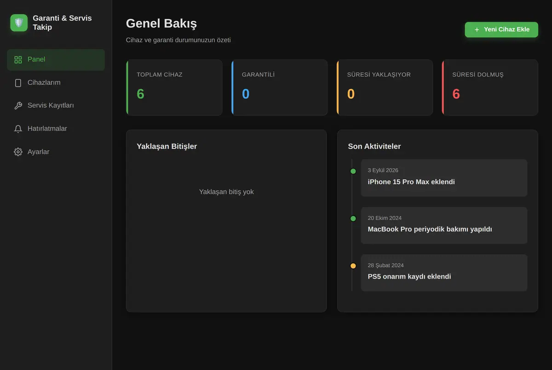This screenshot has width=552, height=370.
Task: Click the blue 0 under Garantili
Action: (246, 94)
